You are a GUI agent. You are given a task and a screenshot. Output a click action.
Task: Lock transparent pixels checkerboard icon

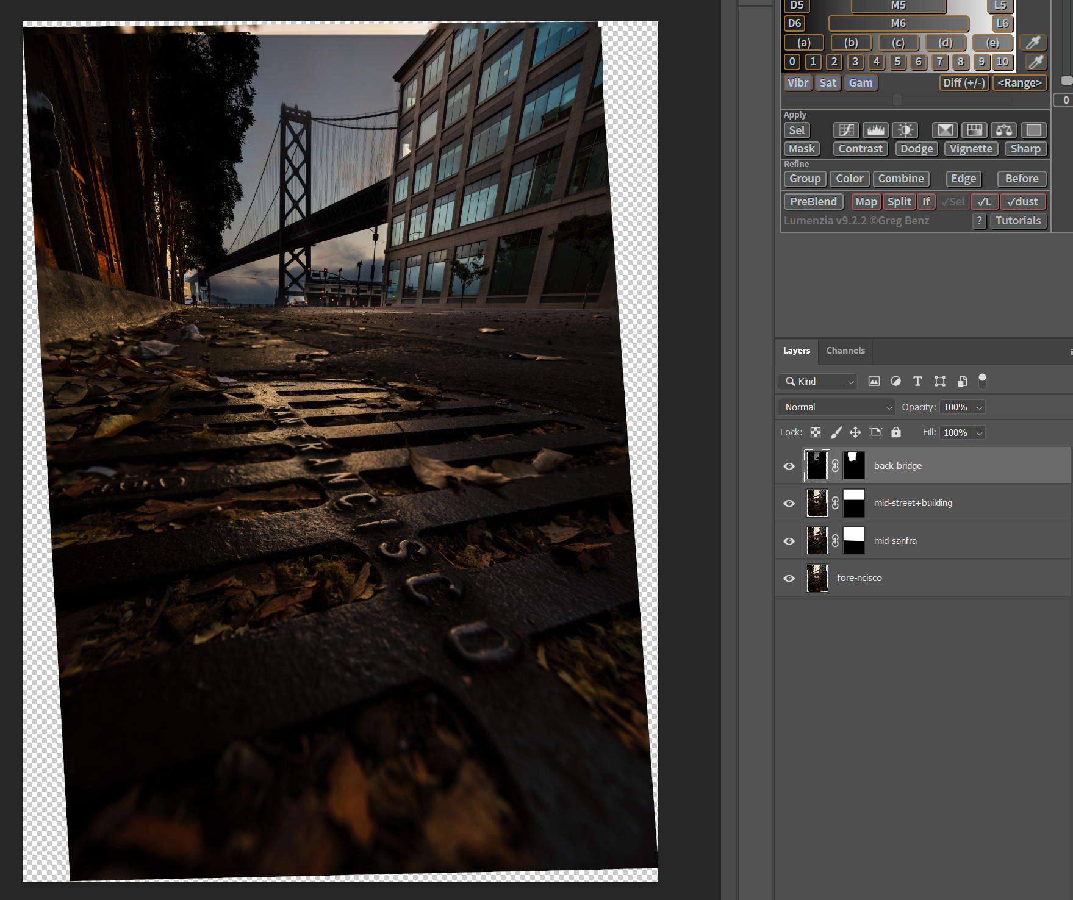[816, 432]
